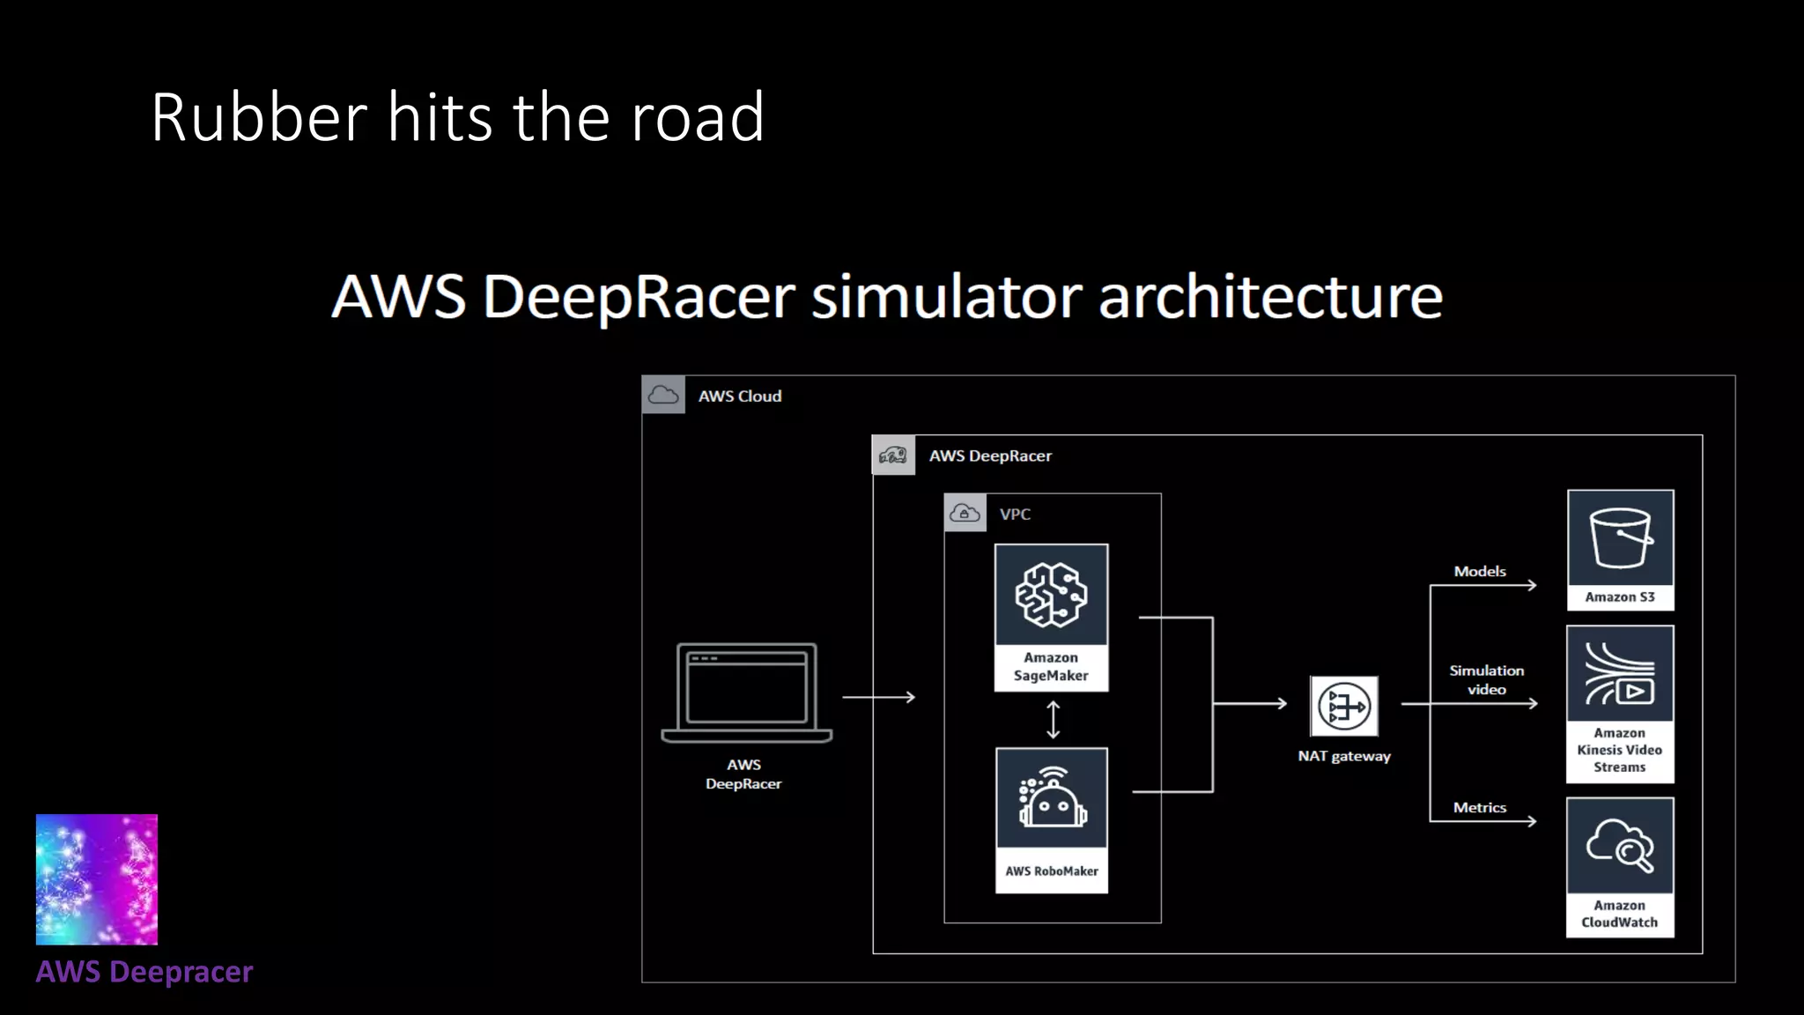Viewport: 1804px width, 1015px height.
Task: Click the Models arrow label
Action: pyautogui.click(x=1479, y=571)
